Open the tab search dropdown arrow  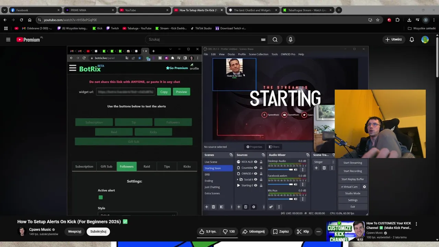pos(4,10)
